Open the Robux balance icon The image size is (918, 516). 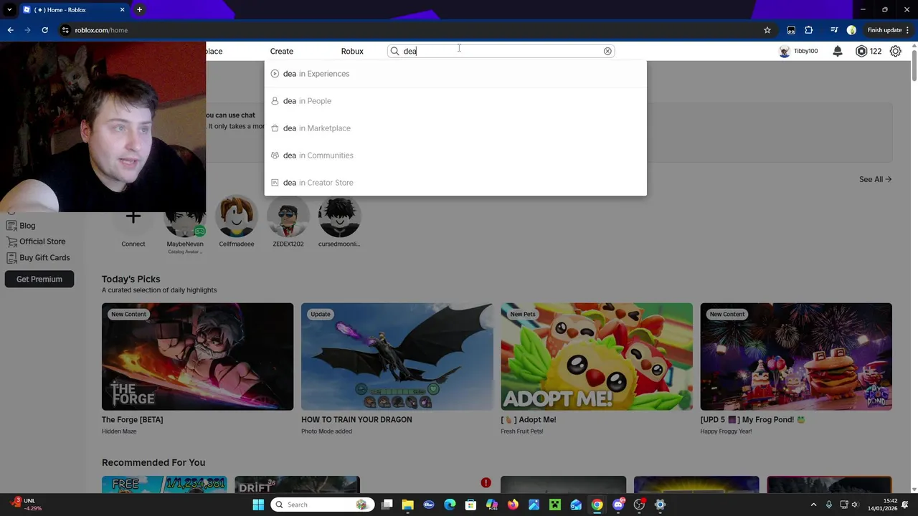coord(861,51)
